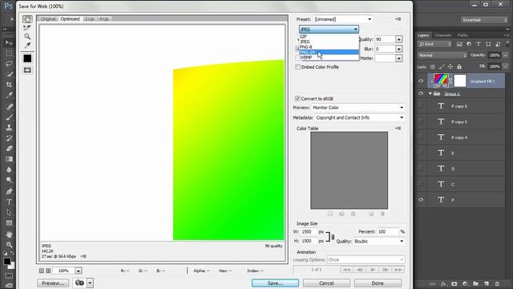Choose GIF from the format list
The width and height of the screenshot is (513, 289).
coord(329,36)
